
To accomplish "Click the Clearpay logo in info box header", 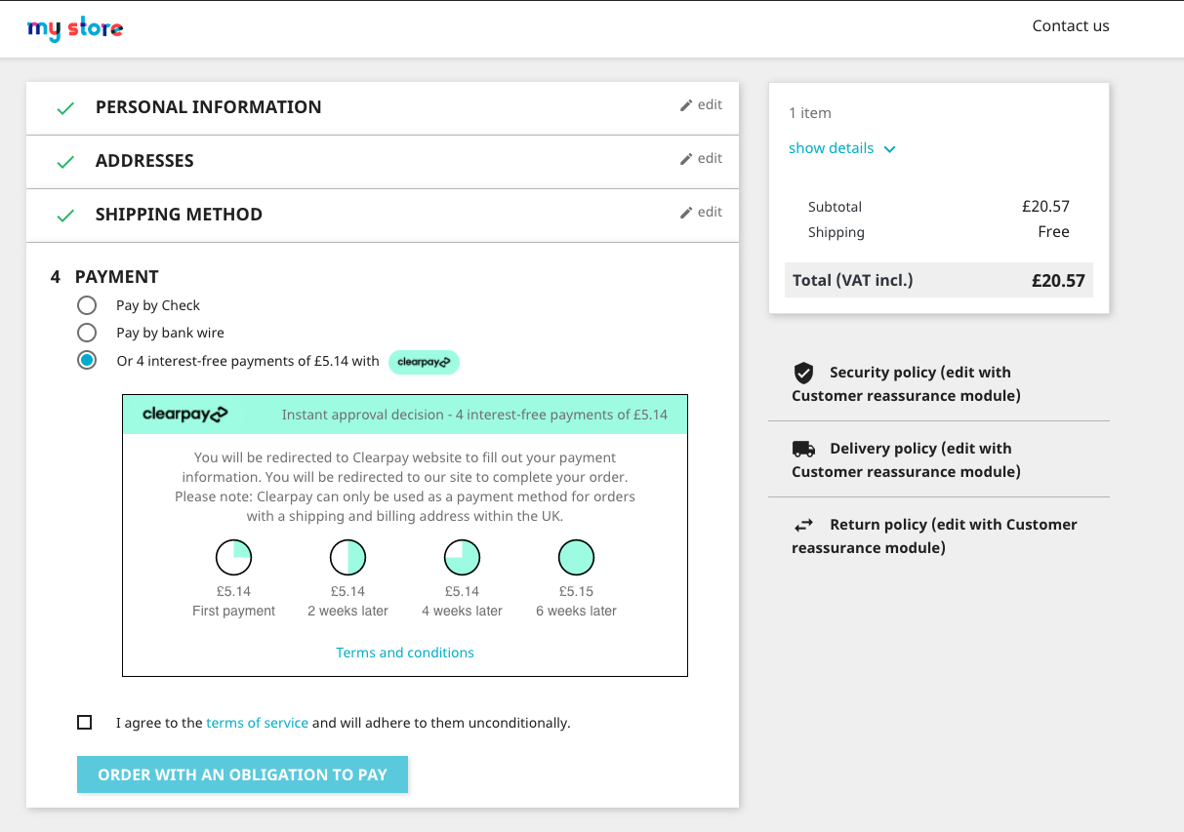I will coord(185,414).
